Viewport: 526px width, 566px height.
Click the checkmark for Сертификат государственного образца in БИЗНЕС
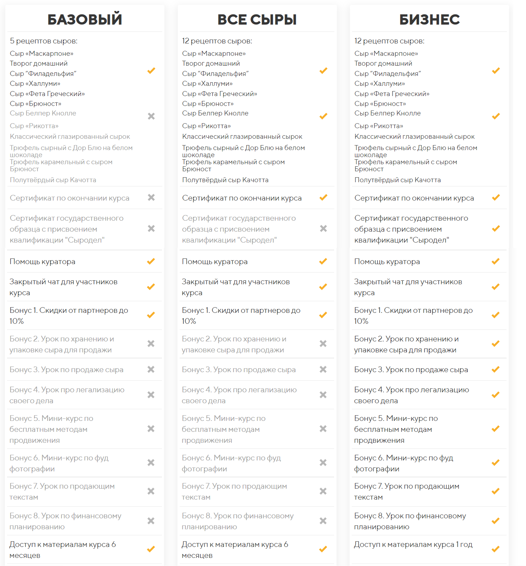(x=496, y=228)
